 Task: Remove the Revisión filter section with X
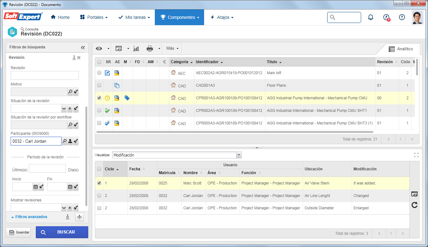79,58
